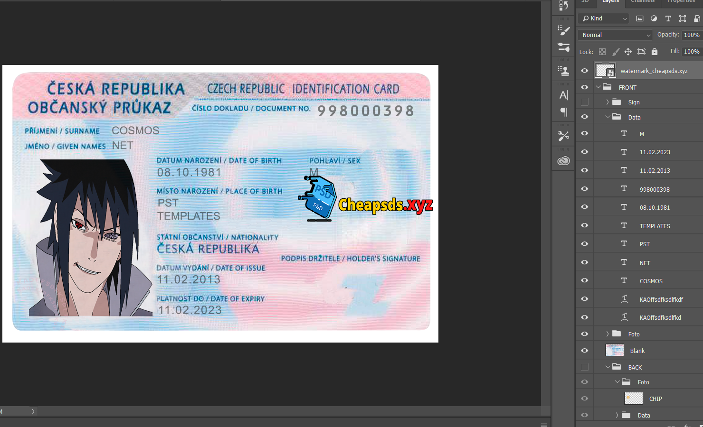Viewport: 703px width, 427px height.
Task: Filter layers by type layers icon
Action: 668,19
